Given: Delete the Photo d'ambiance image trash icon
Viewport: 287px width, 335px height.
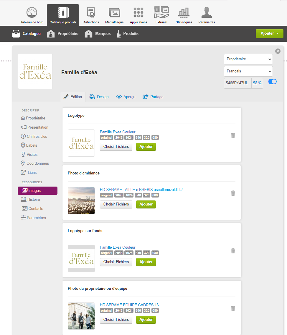Looking at the screenshot, I should pos(233,193).
